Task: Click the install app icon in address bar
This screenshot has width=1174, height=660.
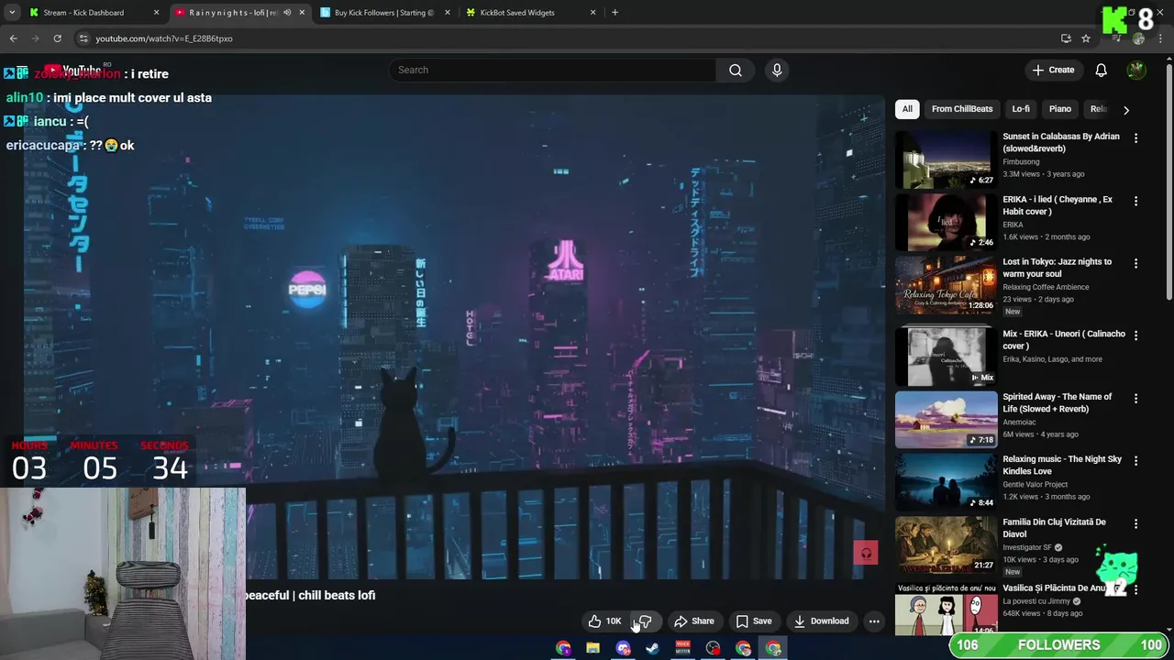Action: click(1066, 38)
